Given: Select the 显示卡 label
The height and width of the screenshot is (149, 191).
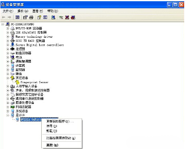Looking at the screenshot, I should coord(20,115).
